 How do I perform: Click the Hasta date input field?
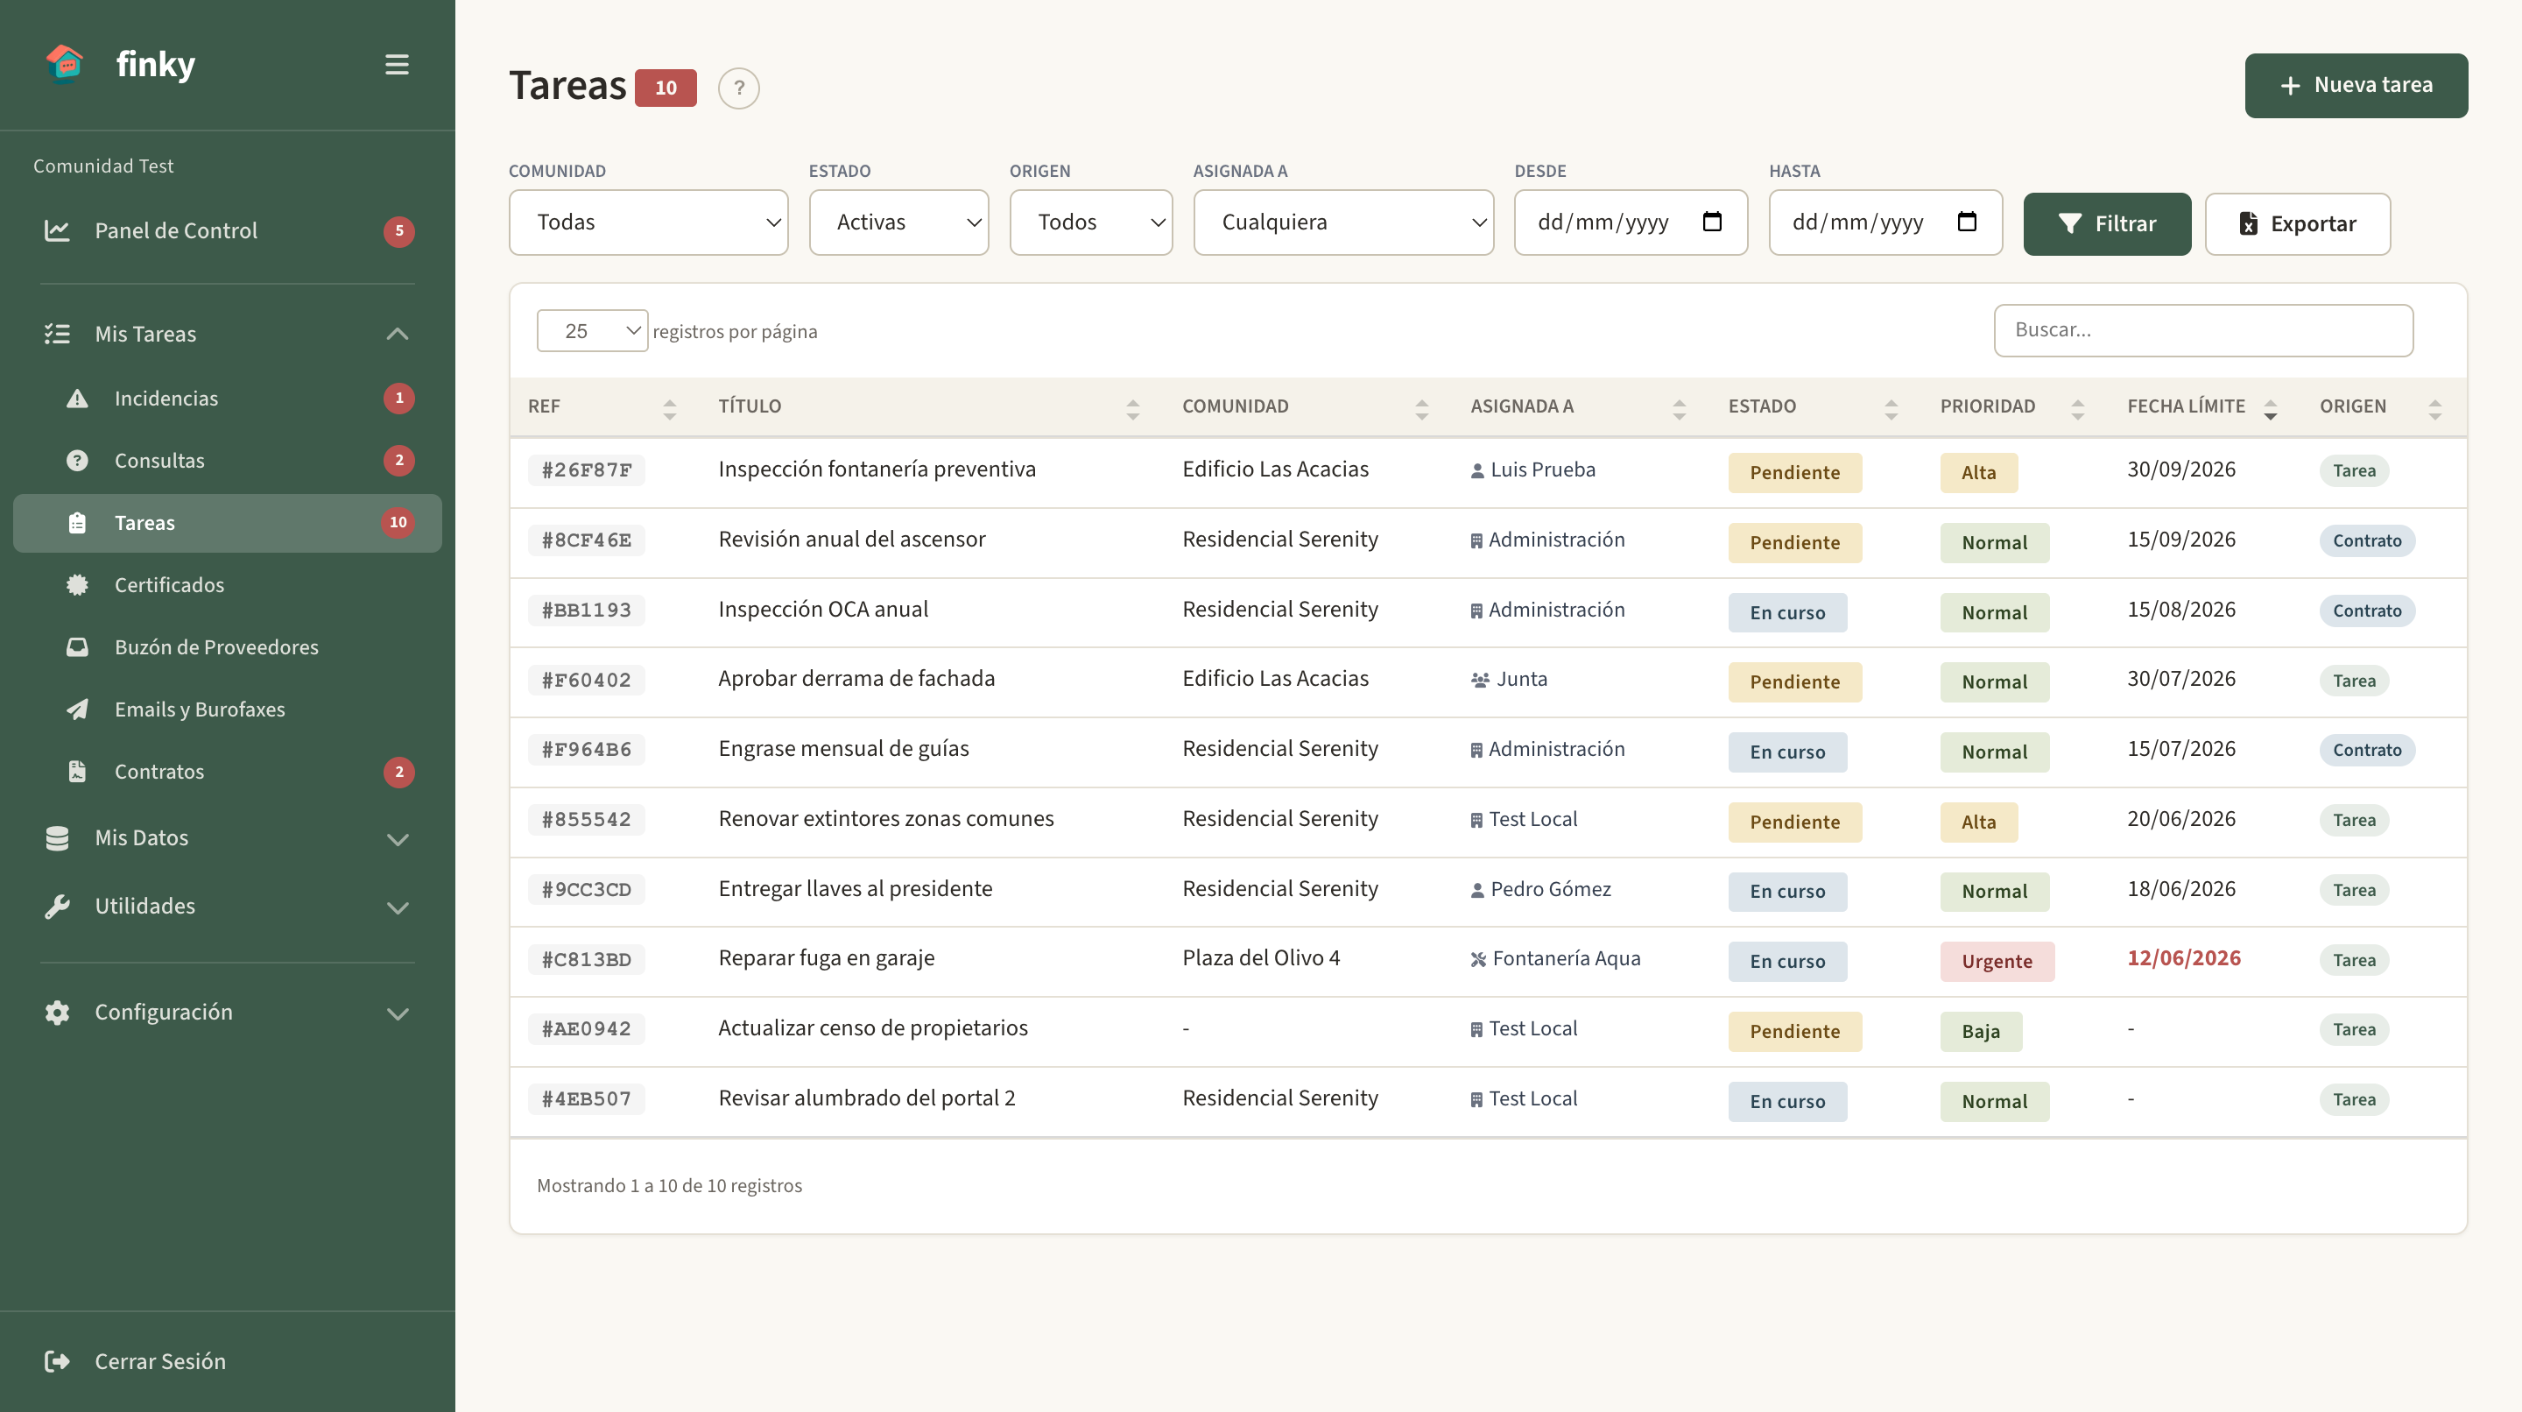coord(1884,222)
